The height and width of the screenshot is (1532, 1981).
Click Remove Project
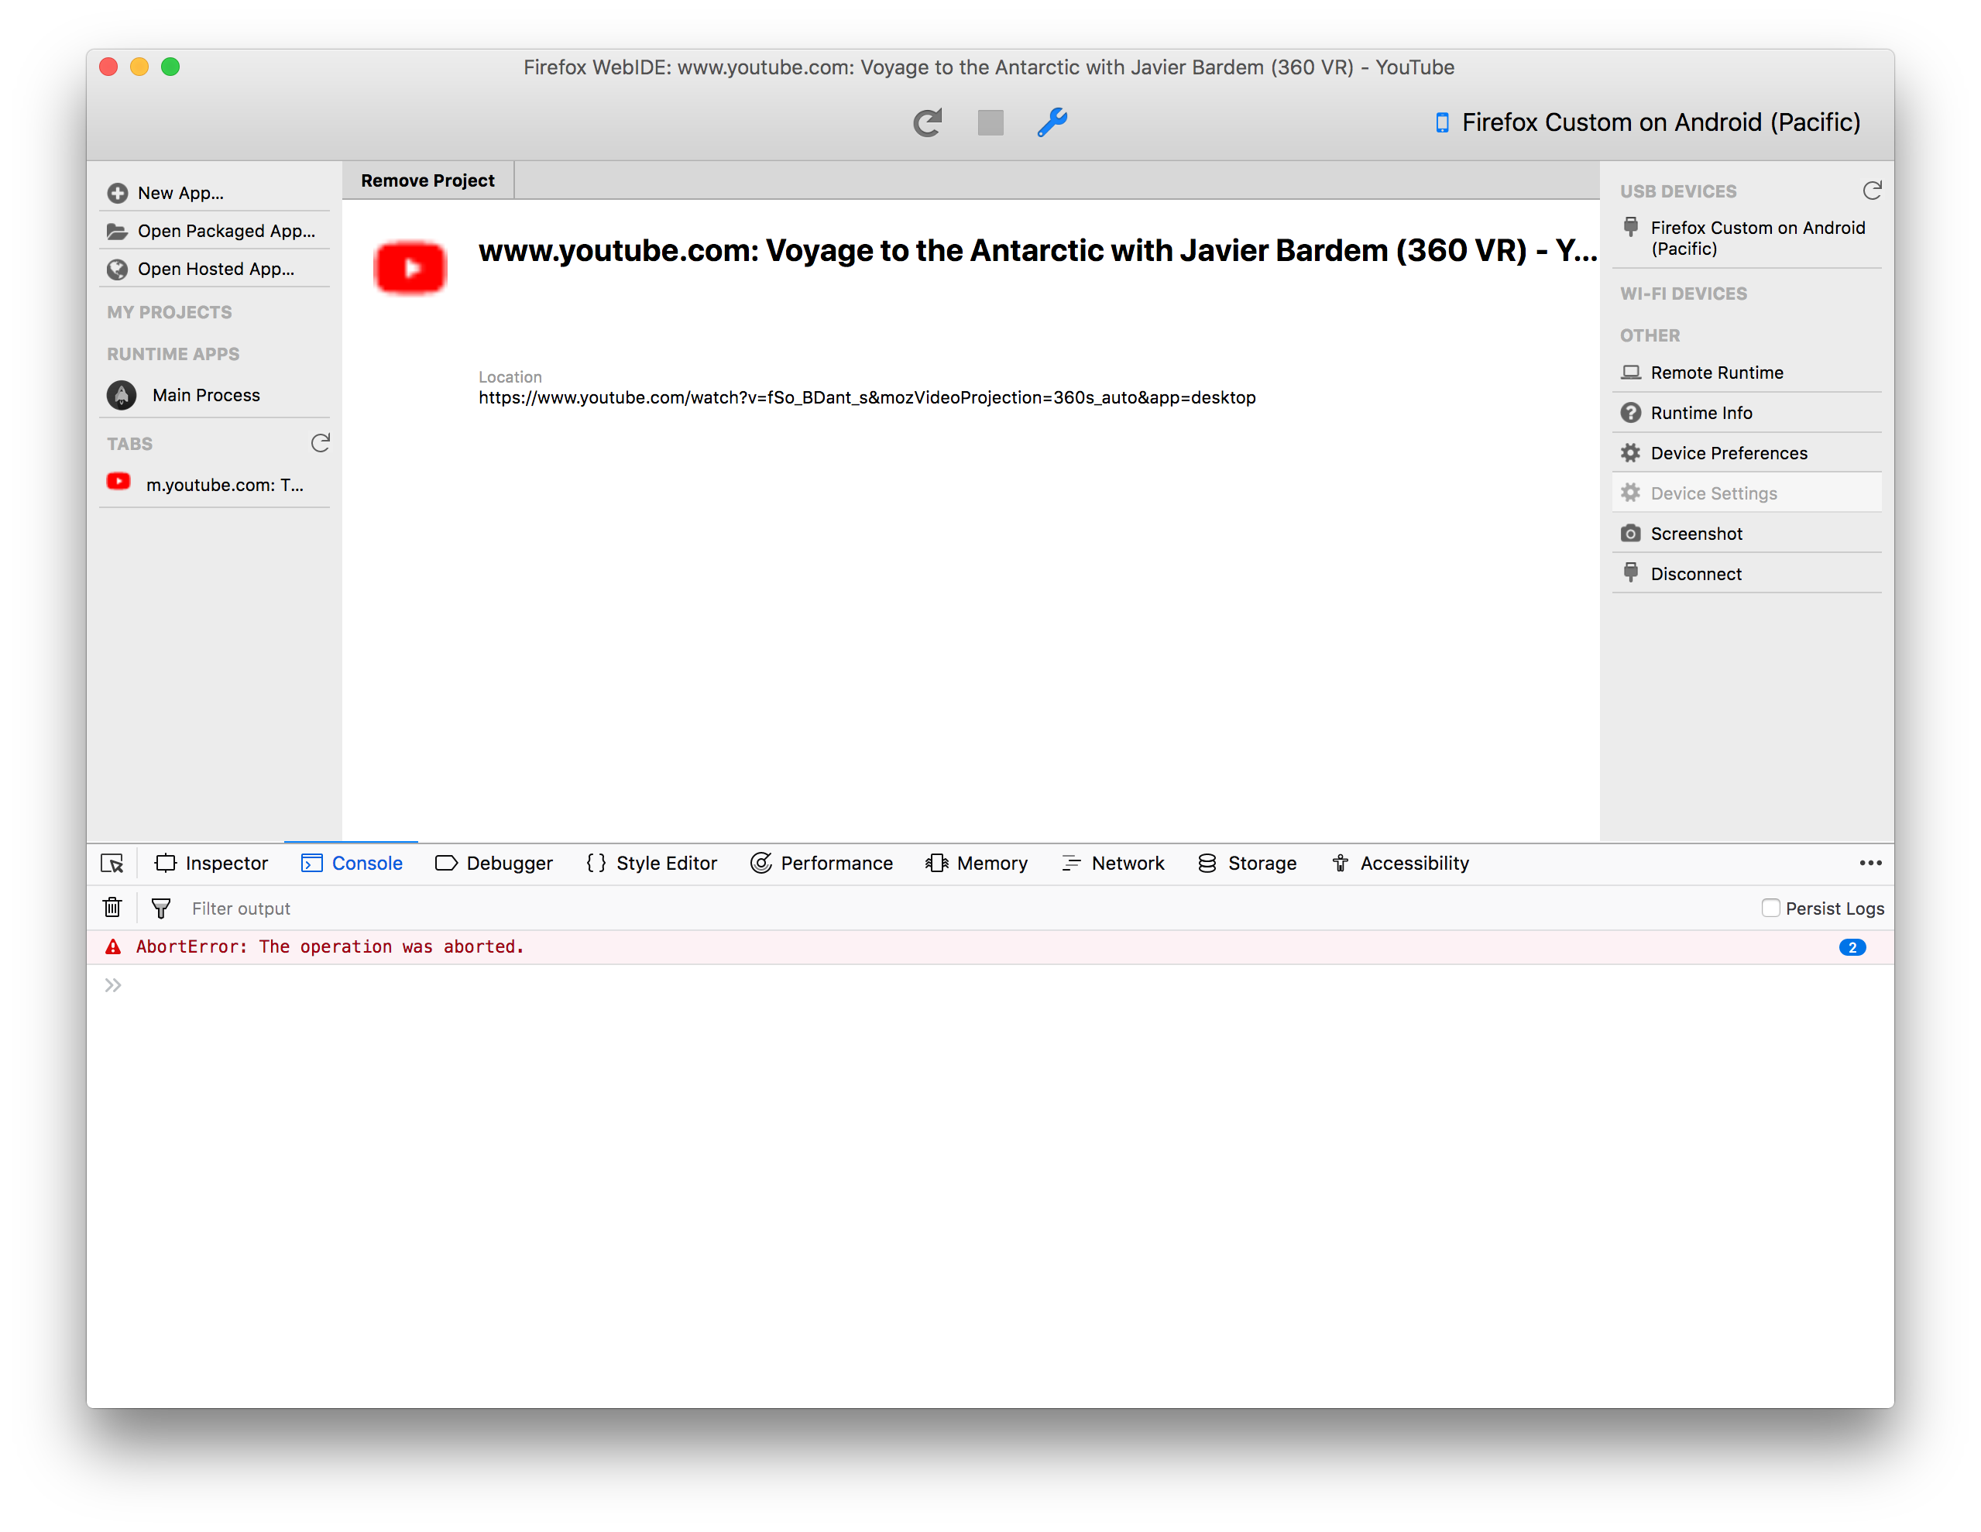pos(427,180)
